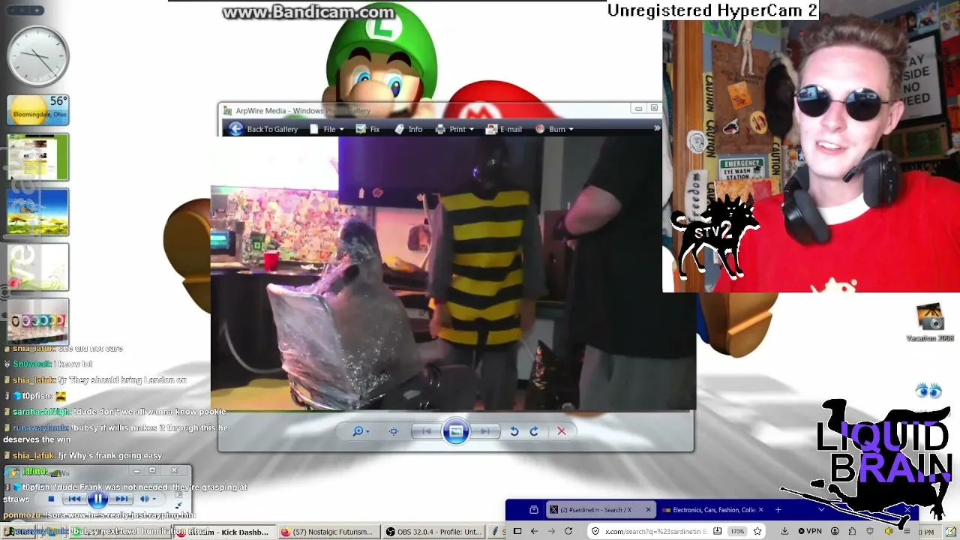Click the googly eyes desktop gadget
The width and height of the screenshot is (960, 540).
pyautogui.click(x=928, y=391)
